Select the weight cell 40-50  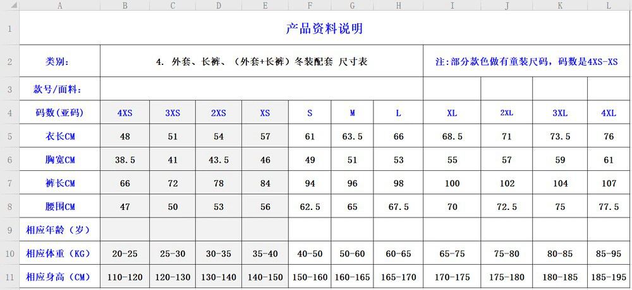click(x=310, y=253)
